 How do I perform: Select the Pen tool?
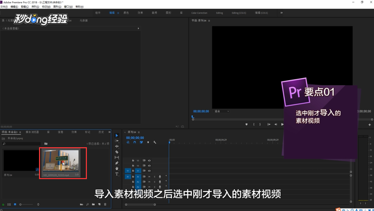point(117,163)
